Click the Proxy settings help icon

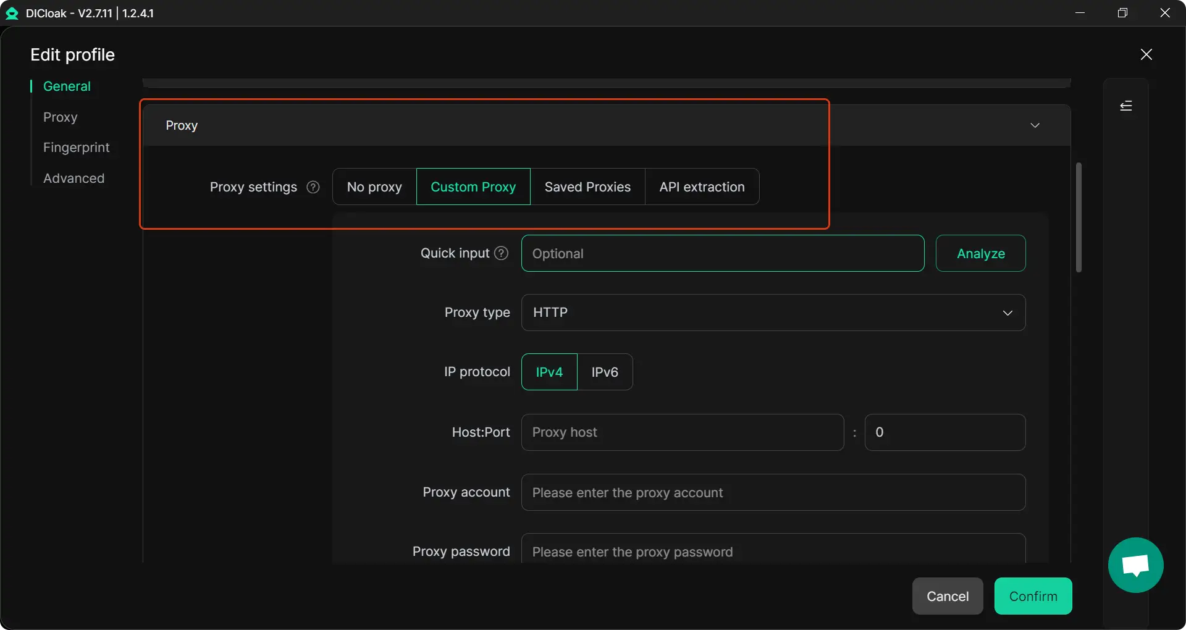click(313, 187)
